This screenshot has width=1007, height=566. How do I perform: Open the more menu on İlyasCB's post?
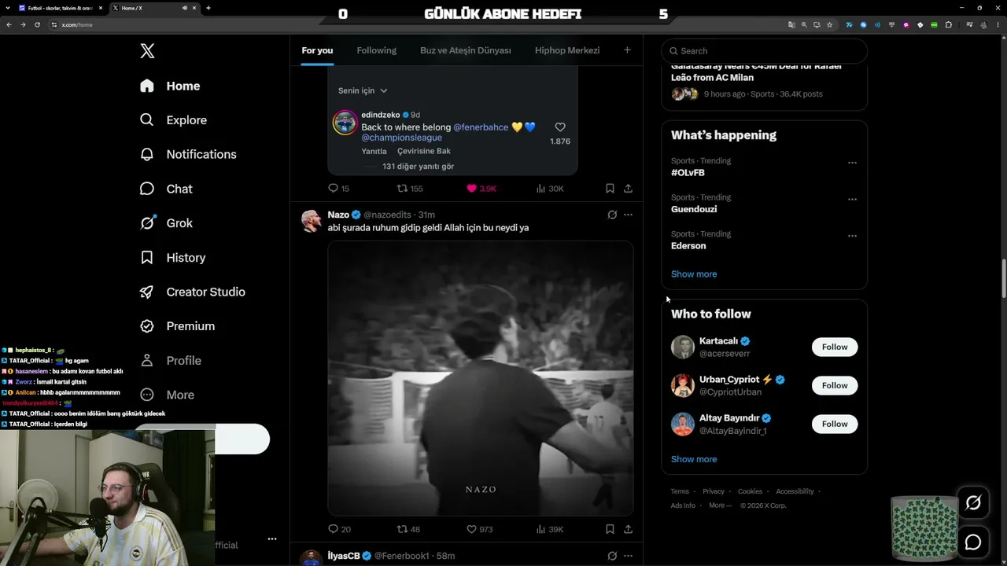coord(628,556)
